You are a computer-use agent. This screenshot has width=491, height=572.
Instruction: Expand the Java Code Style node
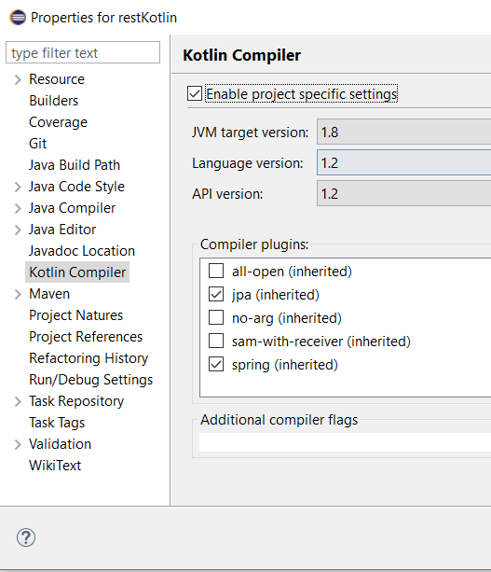[x=18, y=187]
